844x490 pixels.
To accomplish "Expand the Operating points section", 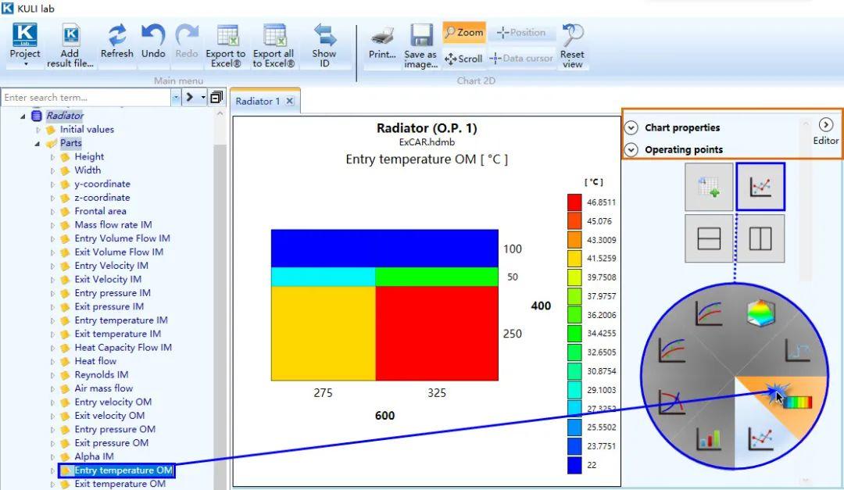I will pos(631,150).
